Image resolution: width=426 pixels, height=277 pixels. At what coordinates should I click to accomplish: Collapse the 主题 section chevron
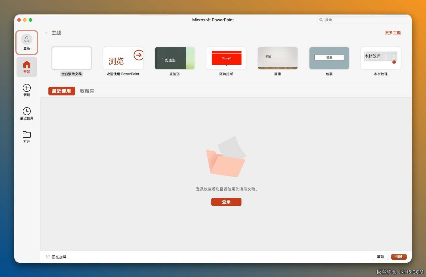tap(46, 33)
